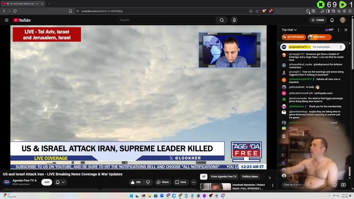Open the Create button
The height and width of the screenshot is (199, 354).
point(317,20)
